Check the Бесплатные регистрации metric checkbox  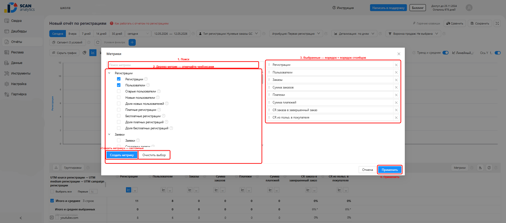coord(119,116)
